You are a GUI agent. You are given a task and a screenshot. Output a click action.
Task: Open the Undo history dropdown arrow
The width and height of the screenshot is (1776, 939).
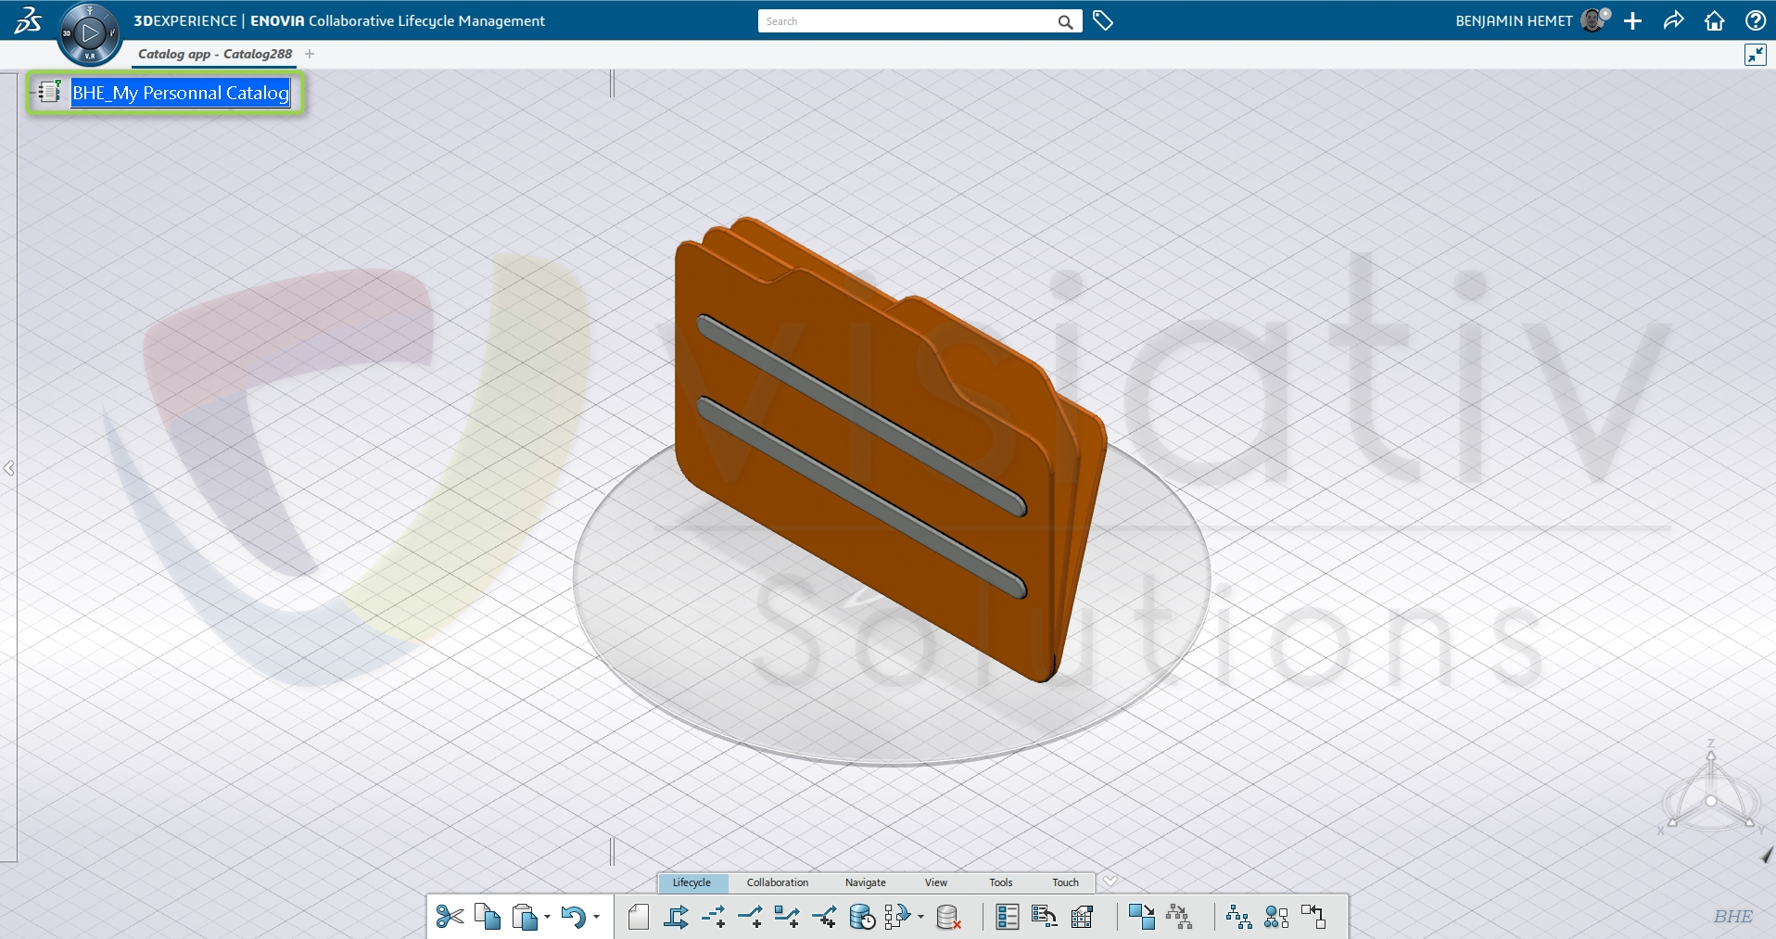(x=596, y=917)
